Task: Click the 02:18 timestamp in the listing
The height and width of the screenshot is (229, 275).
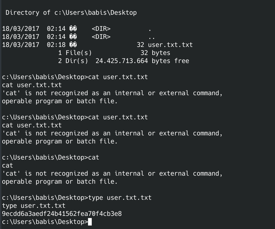Action: 56,45
